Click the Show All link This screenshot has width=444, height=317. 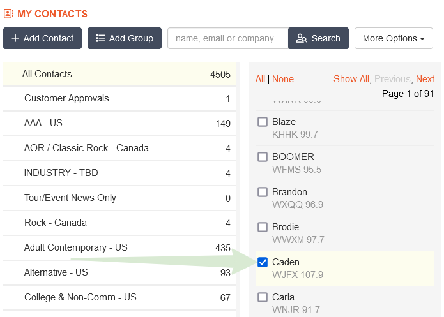point(351,79)
